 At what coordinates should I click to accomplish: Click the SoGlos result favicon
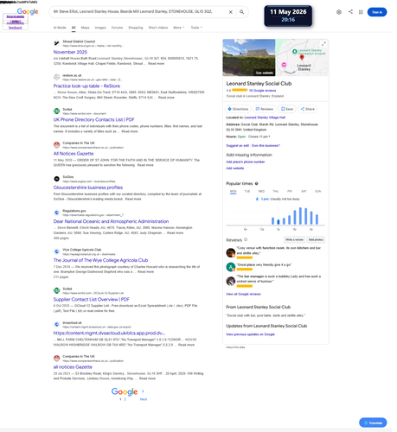57,179
